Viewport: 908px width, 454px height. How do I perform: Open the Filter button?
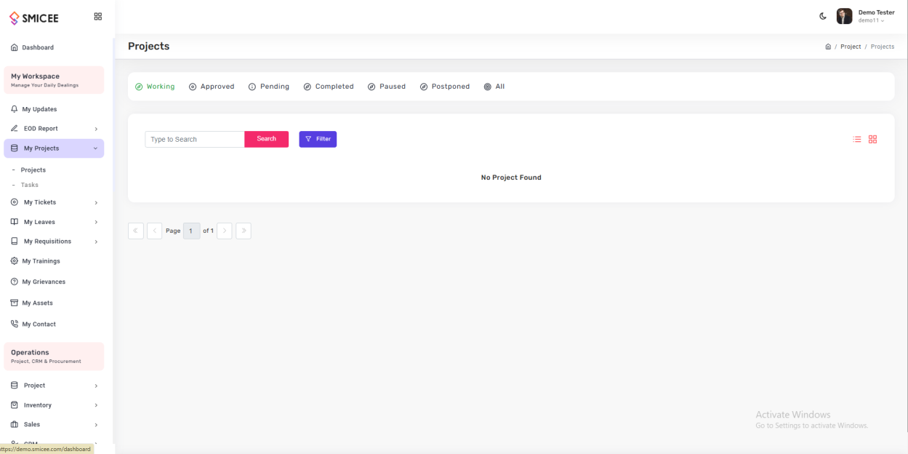(318, 139)
